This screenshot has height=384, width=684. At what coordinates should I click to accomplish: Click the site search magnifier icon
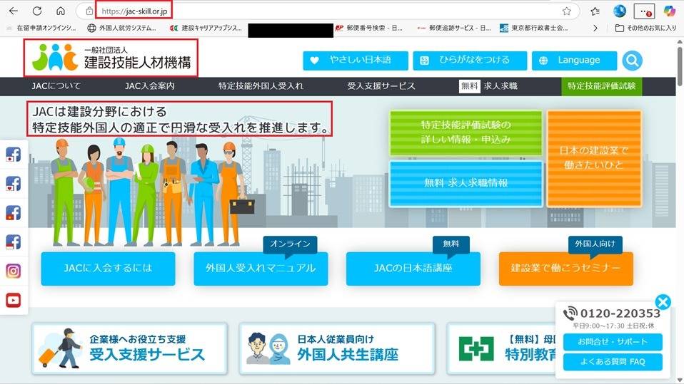pos(632,61)
